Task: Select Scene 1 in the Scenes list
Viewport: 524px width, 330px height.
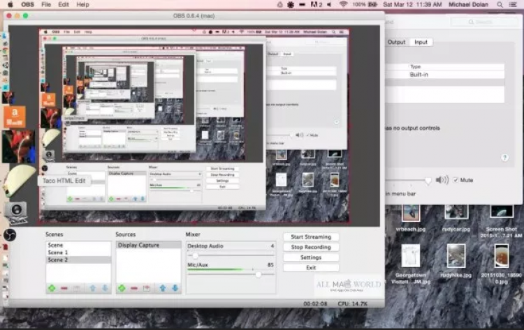Action: 58,253
